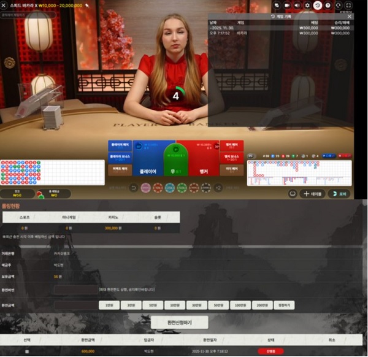Open live support headset icon

[338, 5]
